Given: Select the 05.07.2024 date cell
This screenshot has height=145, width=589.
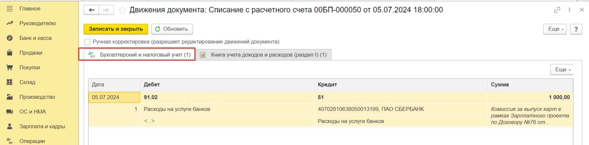Looking at the screenshot, I should click(114, 97).
